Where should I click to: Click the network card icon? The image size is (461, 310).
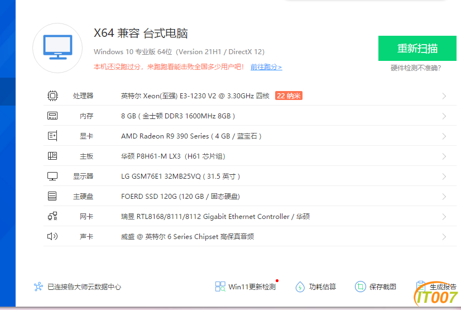(x=52, y=217)
